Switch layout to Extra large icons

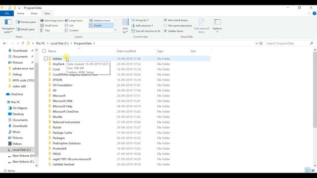pyautogui.click(x=52, y=21)
